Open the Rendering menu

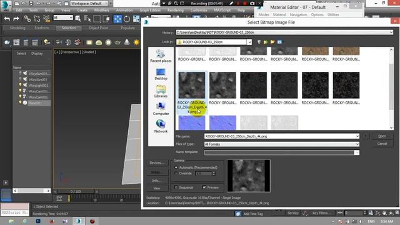point(175,10)
